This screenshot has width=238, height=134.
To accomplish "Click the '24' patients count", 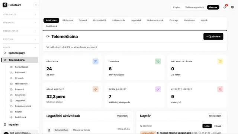I will pos(49,69).
